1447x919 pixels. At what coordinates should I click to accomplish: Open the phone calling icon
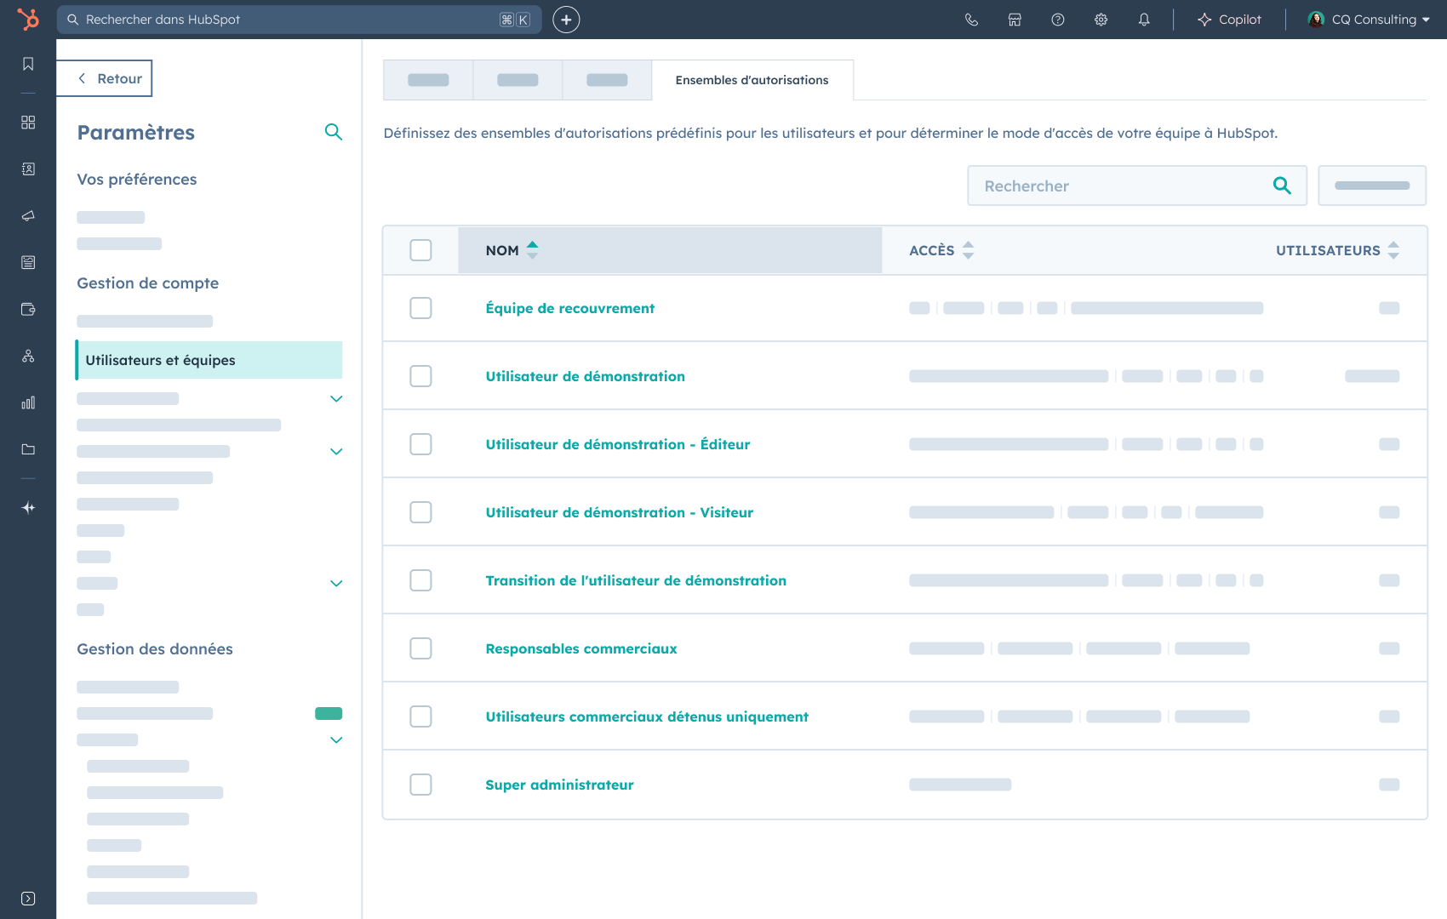(971, 20)
